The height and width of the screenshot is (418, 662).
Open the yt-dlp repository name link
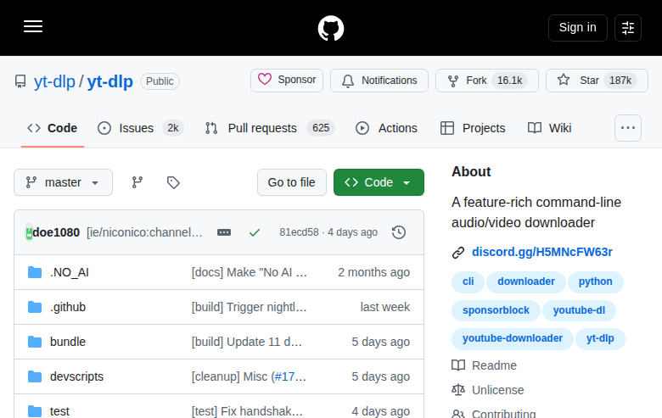click(110, 81)
